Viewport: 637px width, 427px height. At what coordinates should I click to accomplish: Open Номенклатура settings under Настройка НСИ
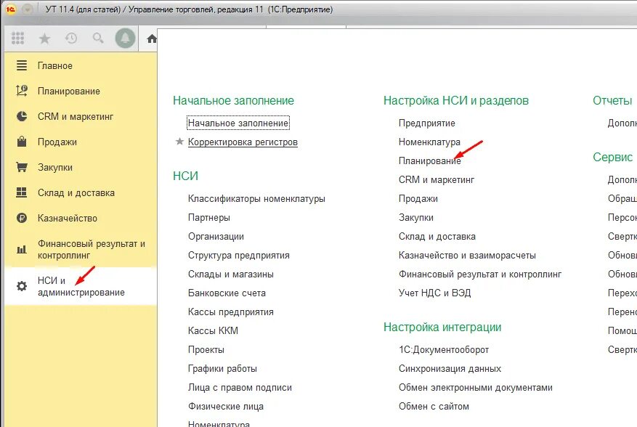429,142
